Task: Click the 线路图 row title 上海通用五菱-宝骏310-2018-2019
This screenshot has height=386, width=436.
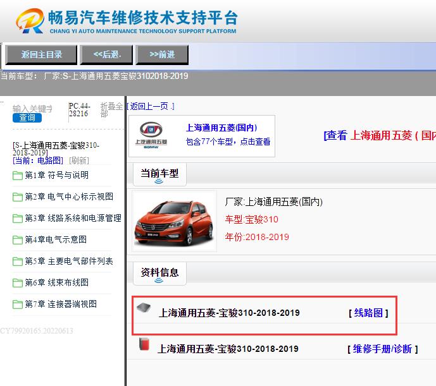Action: (x=229, y=313)
